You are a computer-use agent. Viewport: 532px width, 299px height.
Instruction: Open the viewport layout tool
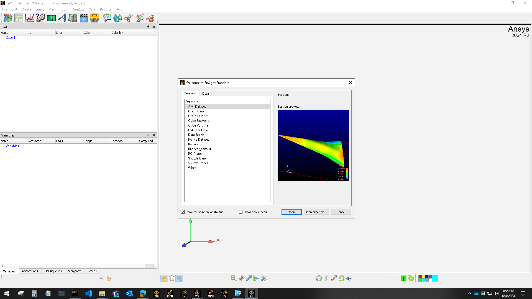pos(51,18)
